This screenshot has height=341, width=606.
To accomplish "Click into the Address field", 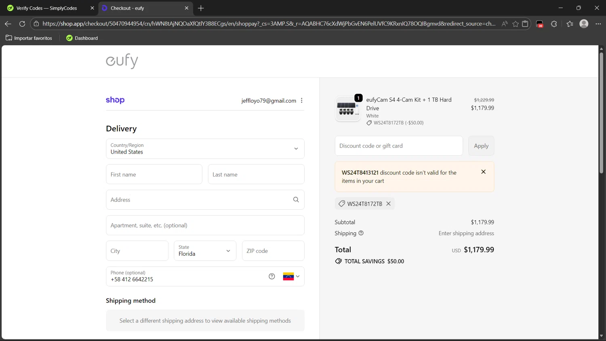I will pos(205,200).
